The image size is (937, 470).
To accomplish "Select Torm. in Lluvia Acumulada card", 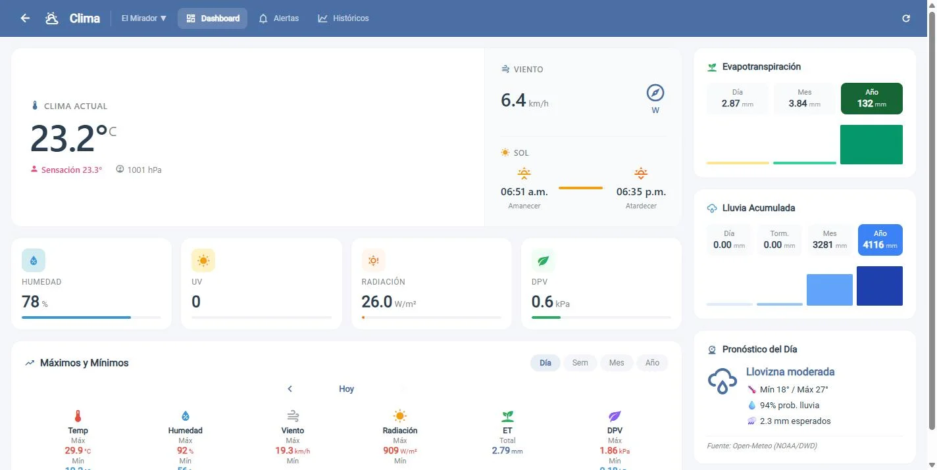I will click(780, 240).
